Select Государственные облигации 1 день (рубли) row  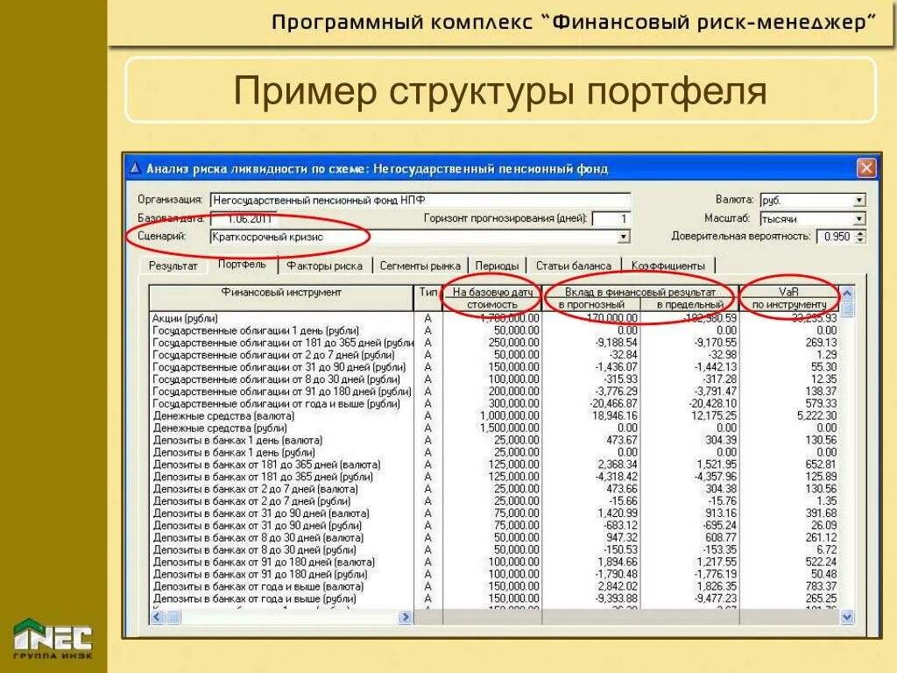tap(495, 330)
